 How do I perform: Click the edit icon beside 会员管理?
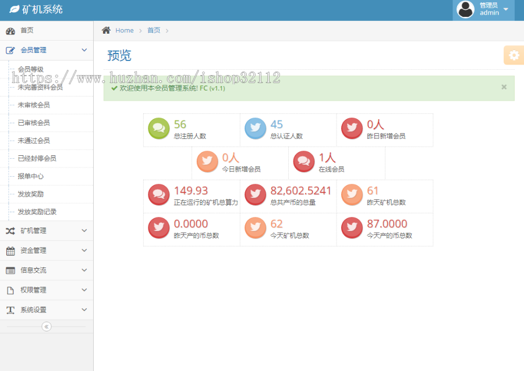click(x=10, y=51)
